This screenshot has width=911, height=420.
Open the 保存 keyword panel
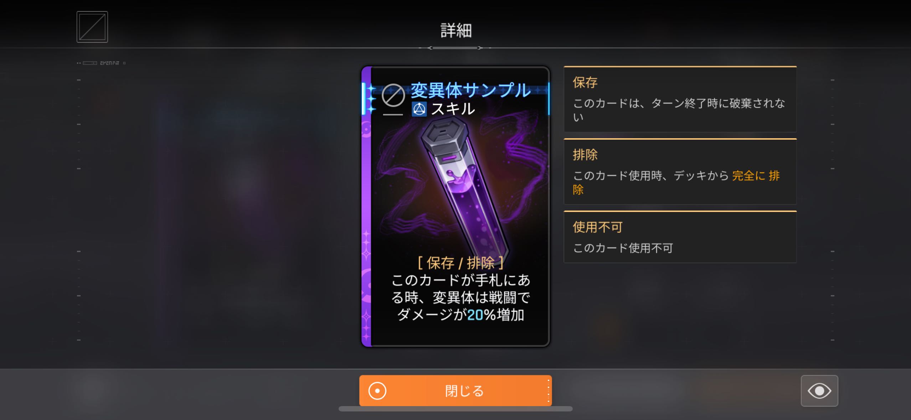click(680, 99)
